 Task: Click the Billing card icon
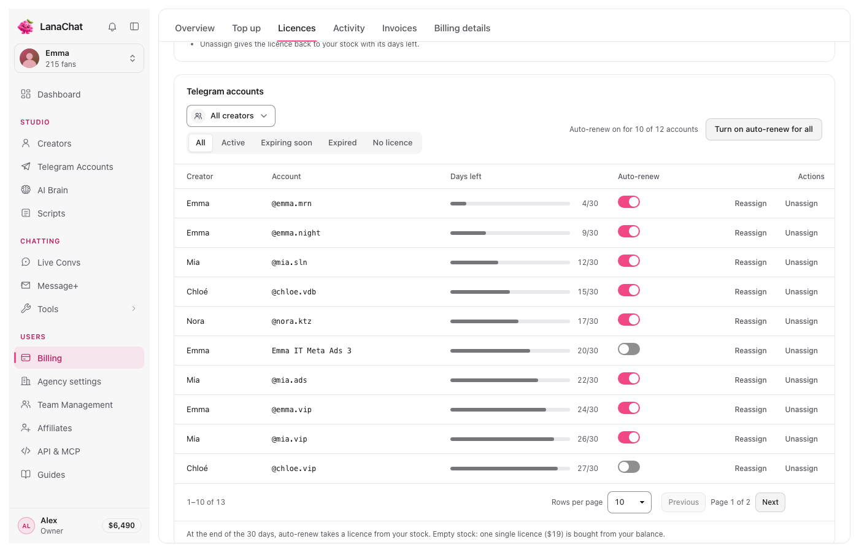26,358
